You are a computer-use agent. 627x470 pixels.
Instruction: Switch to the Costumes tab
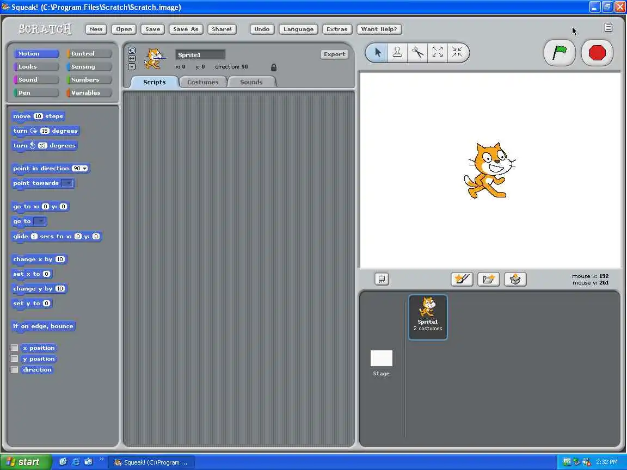point(202,82)
